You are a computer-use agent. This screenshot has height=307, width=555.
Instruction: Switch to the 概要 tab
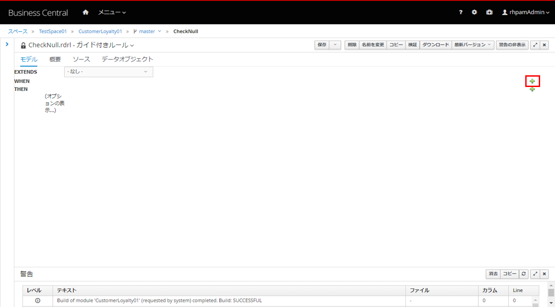point(55,59)
